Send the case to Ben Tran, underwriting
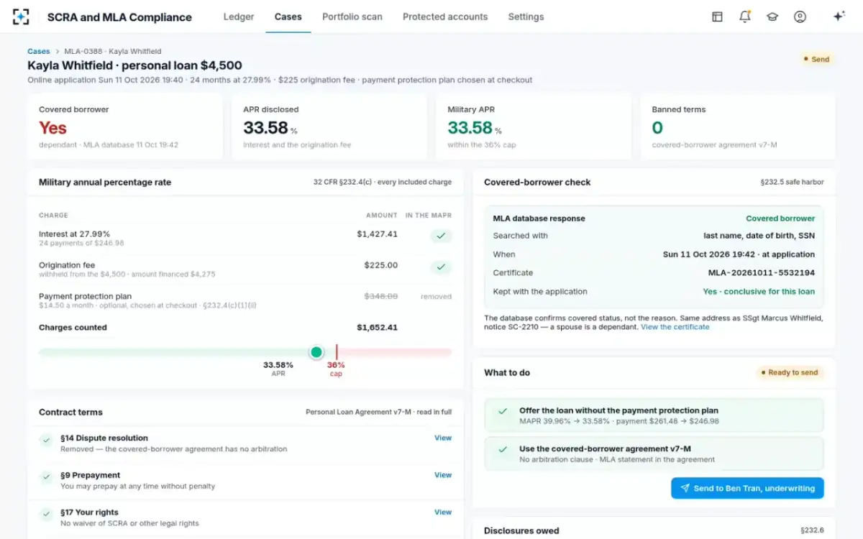863x539 pixels. (747, 488)
